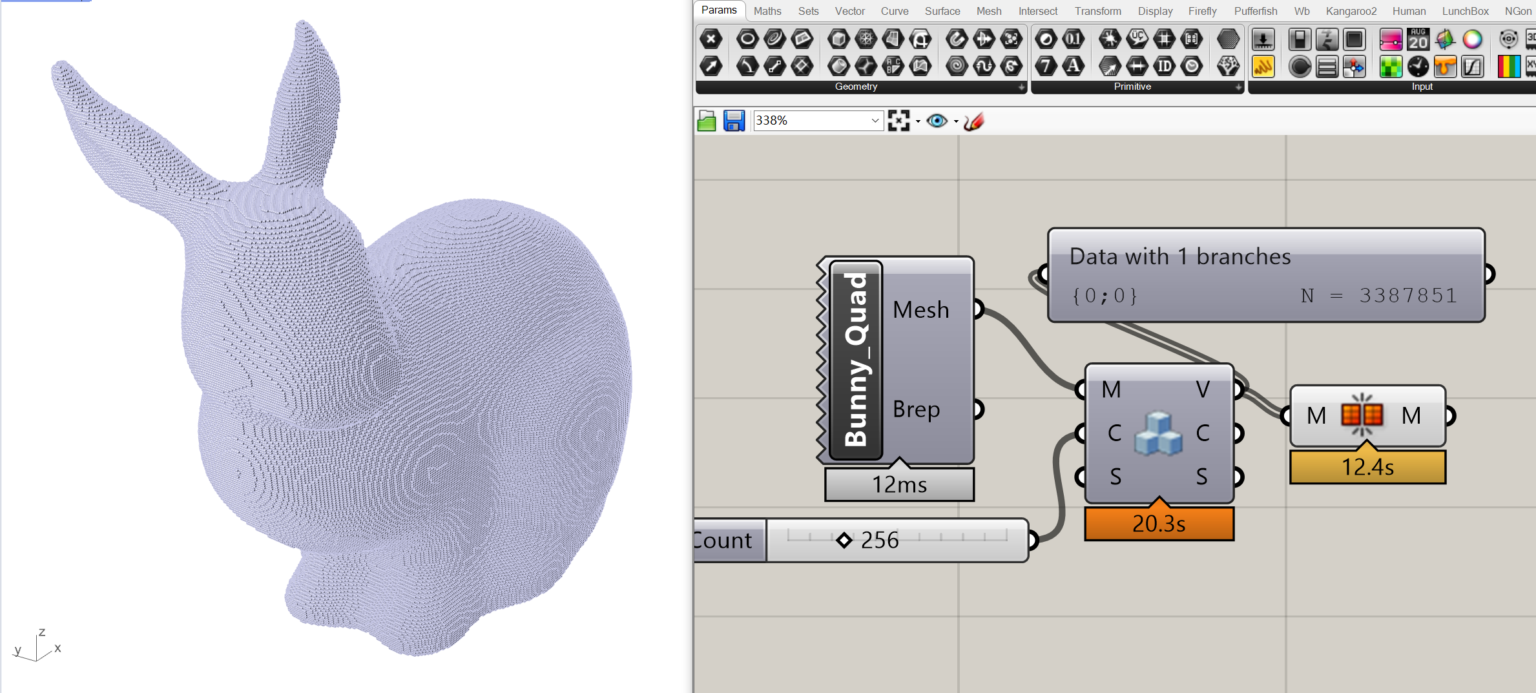This screenshot has height=693, width=1536.
Task: Click the Zoom Extents toolbar icon
Action: (898, 121)
